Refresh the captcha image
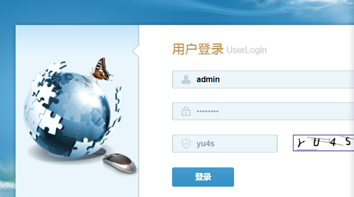Screen dimensions: 354x197 pyautogui.click(x=323, y=143)
